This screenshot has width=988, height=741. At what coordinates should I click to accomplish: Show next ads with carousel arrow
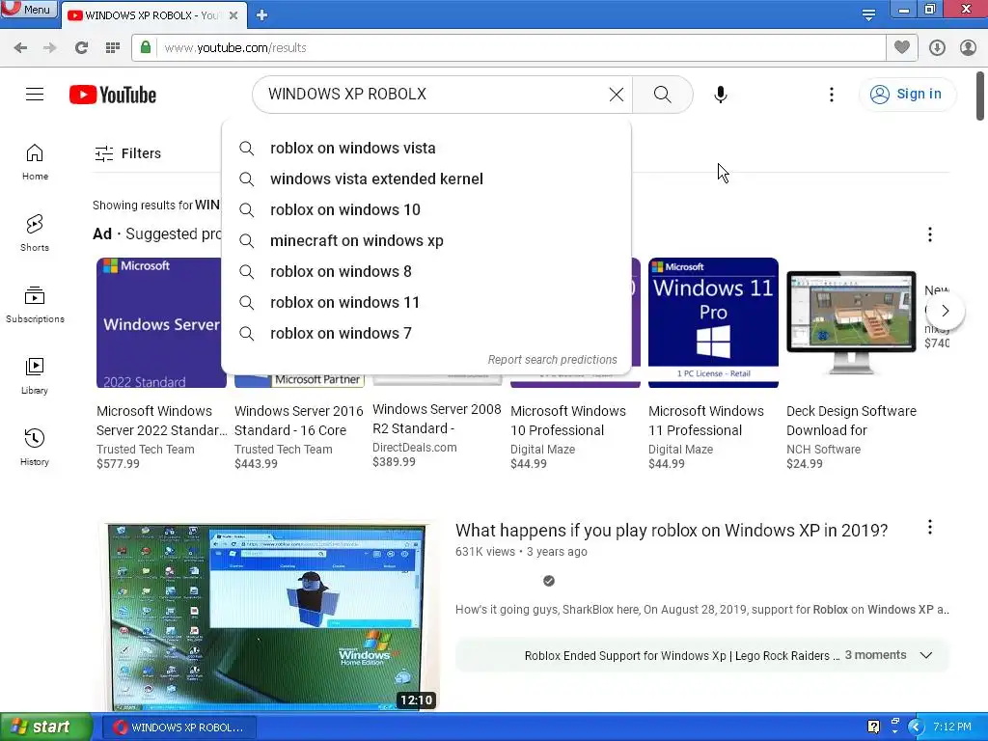945,311
